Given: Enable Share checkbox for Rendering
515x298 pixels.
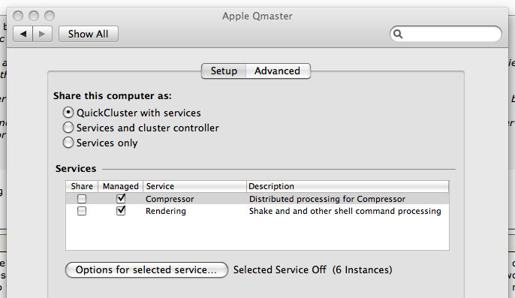Looking at the screenshot, I should point(82,211).
